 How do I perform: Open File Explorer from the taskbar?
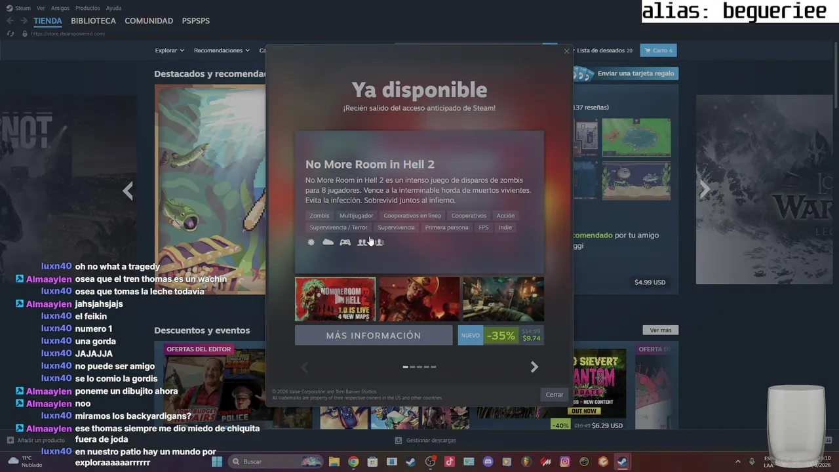pos(334,462)
